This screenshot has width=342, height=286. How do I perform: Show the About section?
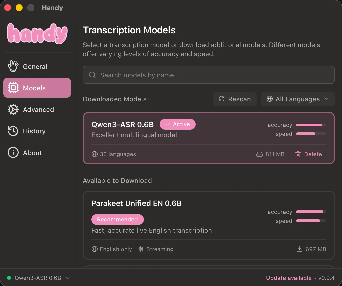pyautogui.click(x=37, y=153)
